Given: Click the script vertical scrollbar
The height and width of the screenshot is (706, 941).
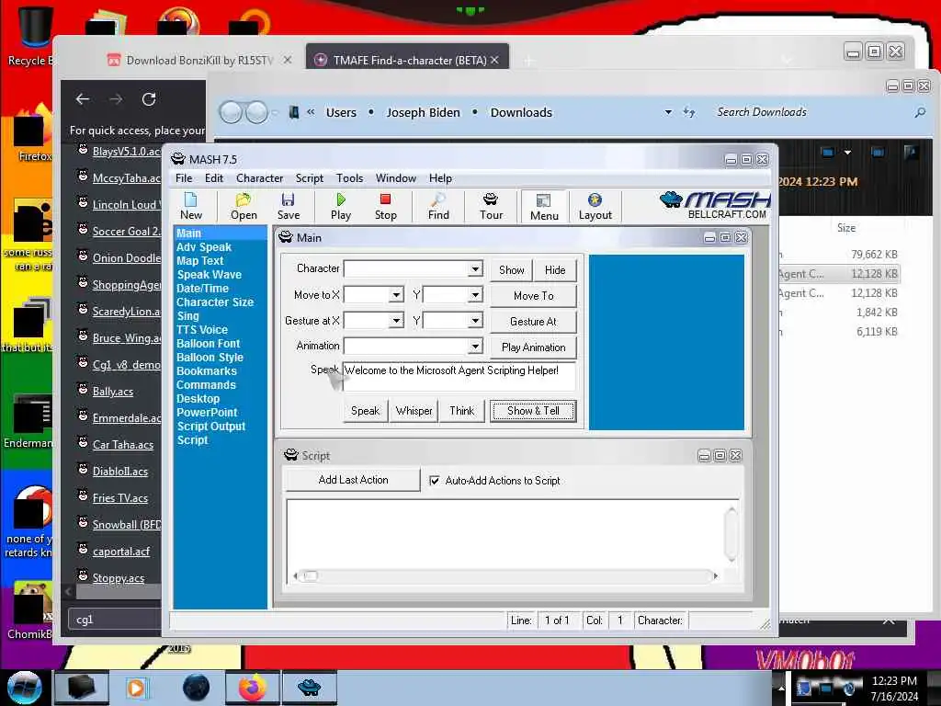Looking at the screenshot, I should (731, 534).
